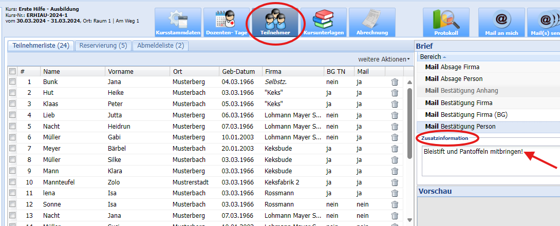Switch to the Abmeldeliste (2) tab
Screen dimensions: 560x226
coord(160,46)
